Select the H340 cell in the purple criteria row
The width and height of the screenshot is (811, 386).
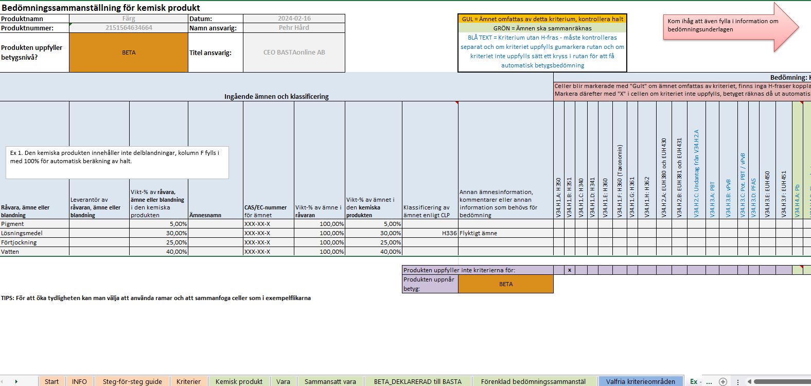click(x=581, y=270)
